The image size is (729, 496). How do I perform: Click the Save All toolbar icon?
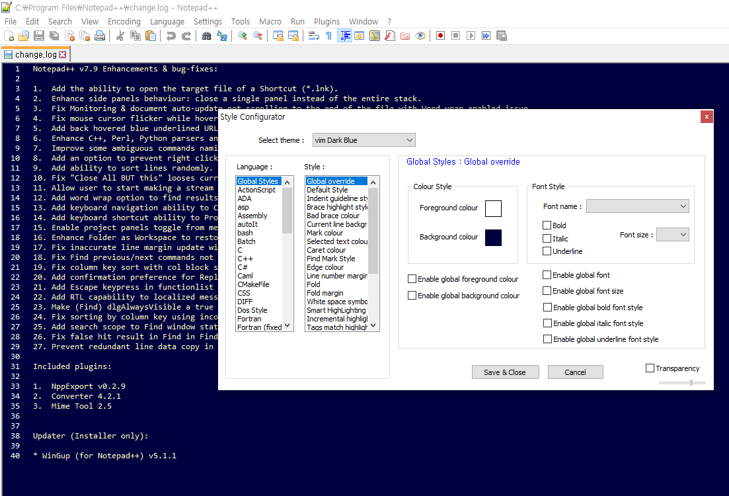click(54, 36)
